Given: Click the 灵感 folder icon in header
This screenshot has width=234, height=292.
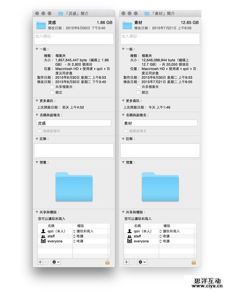Looking at the screenshot, I should [41, 25].
